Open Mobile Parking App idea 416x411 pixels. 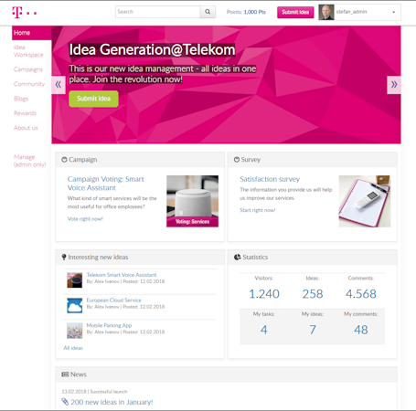pyautogui.click(x=109, y=325)
